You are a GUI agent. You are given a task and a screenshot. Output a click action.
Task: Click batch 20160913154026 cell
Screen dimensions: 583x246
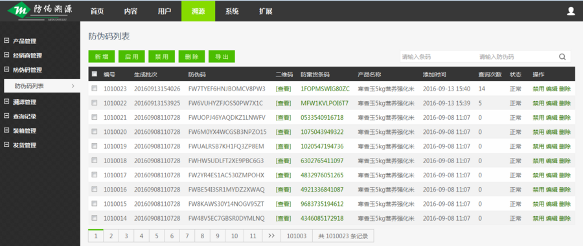(157, 89)
